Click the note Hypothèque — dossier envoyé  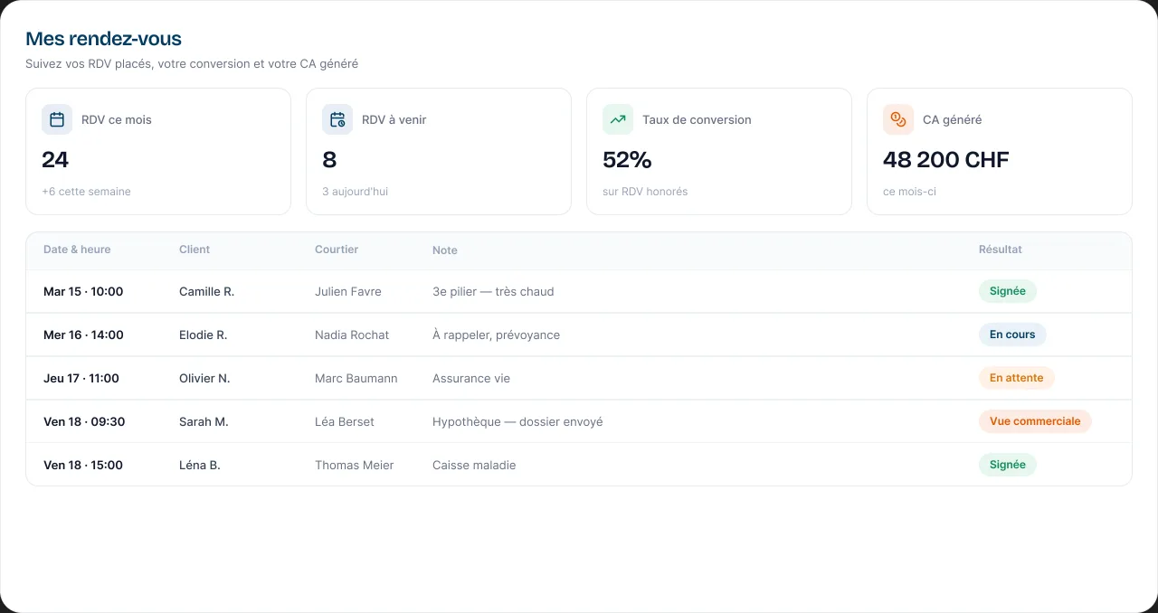click(517, 422)
